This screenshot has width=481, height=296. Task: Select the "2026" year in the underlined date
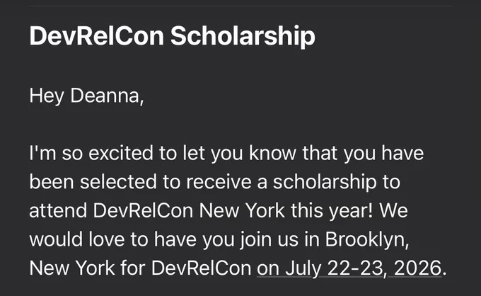418,268
